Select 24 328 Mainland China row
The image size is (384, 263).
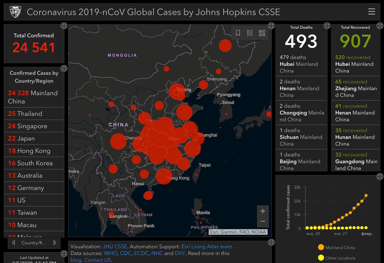coord(34,97)
